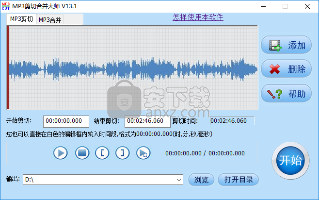Click 打开目录 to open output folder
This screenshot has width=319, height=200.
coord(239,180)
